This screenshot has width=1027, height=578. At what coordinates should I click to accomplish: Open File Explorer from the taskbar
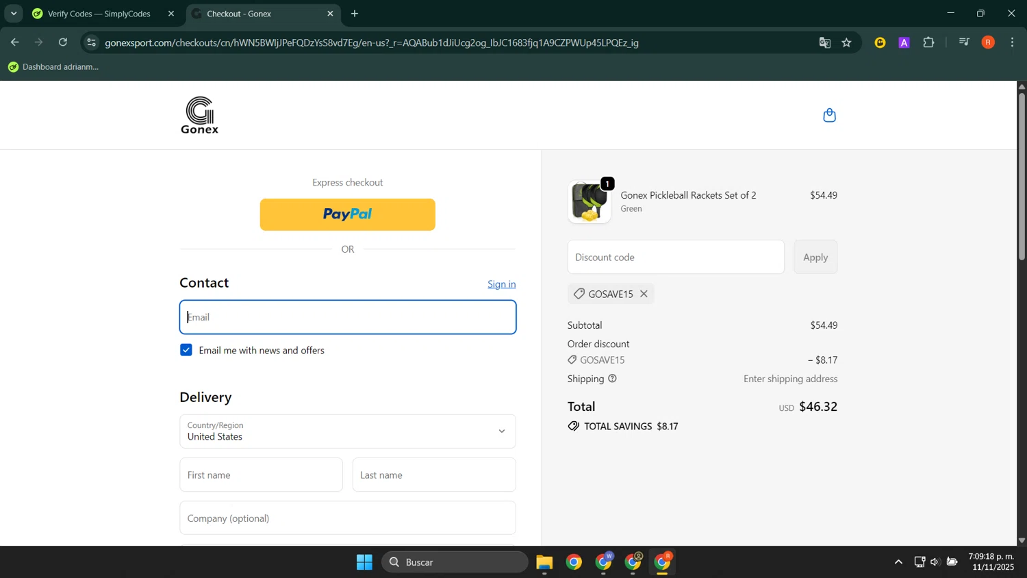(x=544, y=562)
